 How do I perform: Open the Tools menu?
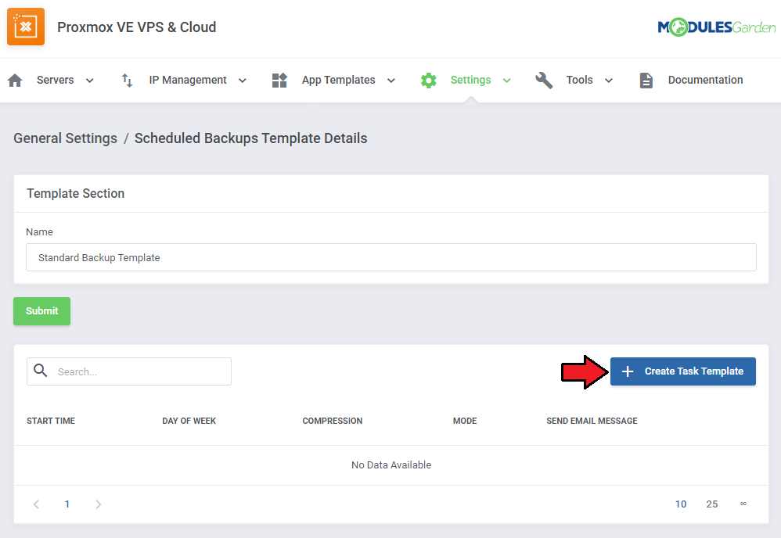pos(579,80)
